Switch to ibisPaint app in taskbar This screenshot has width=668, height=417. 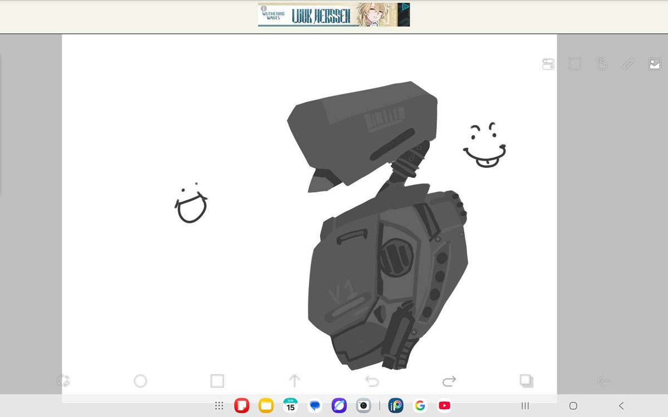[396, 406]
